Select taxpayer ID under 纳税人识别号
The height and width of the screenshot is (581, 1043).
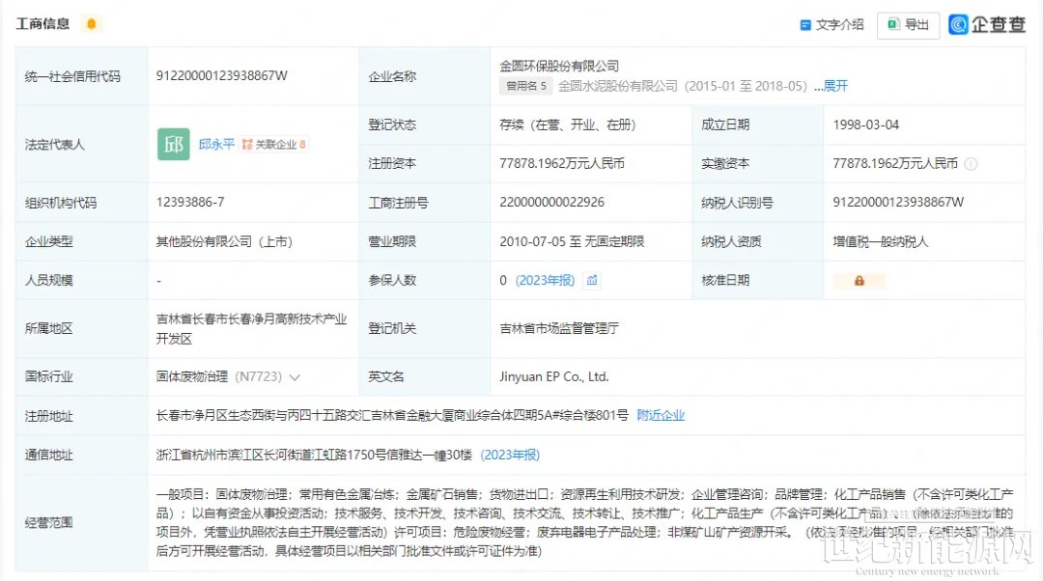tap(898, 202)
